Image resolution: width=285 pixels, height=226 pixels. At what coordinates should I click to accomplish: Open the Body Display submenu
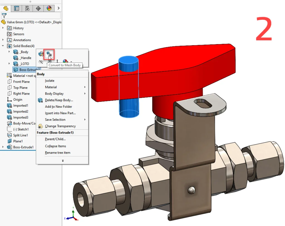click(54, 94)
